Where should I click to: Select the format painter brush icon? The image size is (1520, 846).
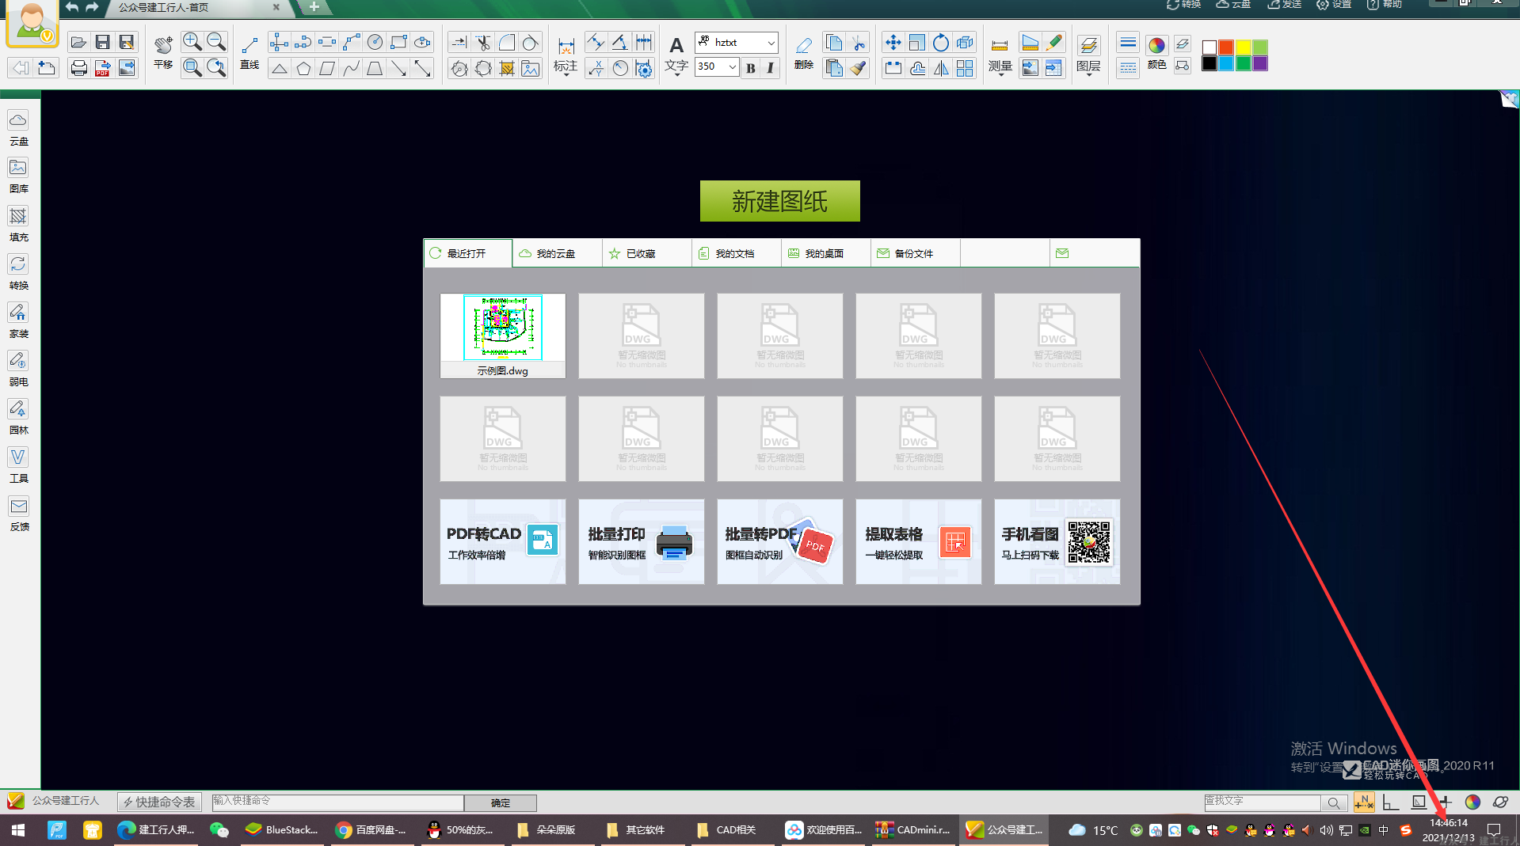tap(858, 69)
